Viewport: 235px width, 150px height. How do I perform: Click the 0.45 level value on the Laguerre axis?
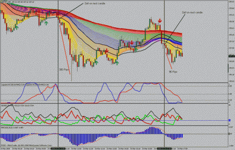230,94
